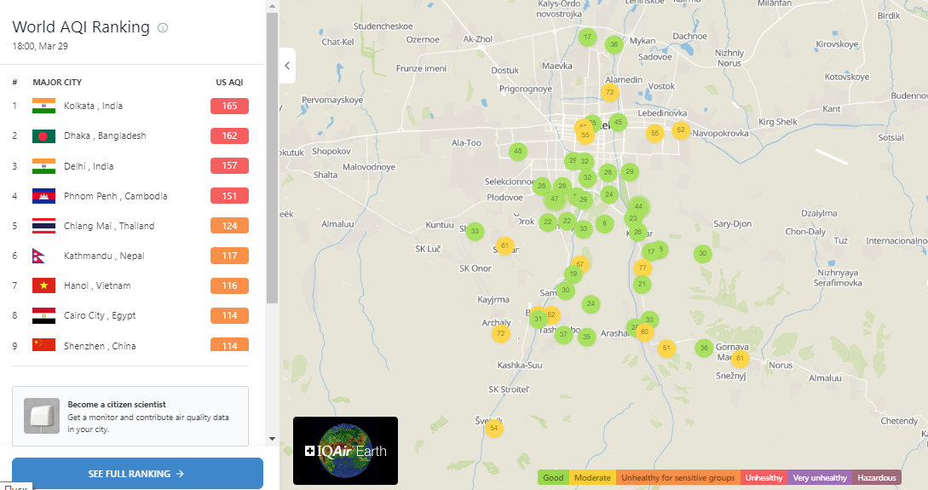Image resolution: width=928 pixels, height=490 pixels.
Task: Click the See Full Ranking button
Action: [137, 474]
